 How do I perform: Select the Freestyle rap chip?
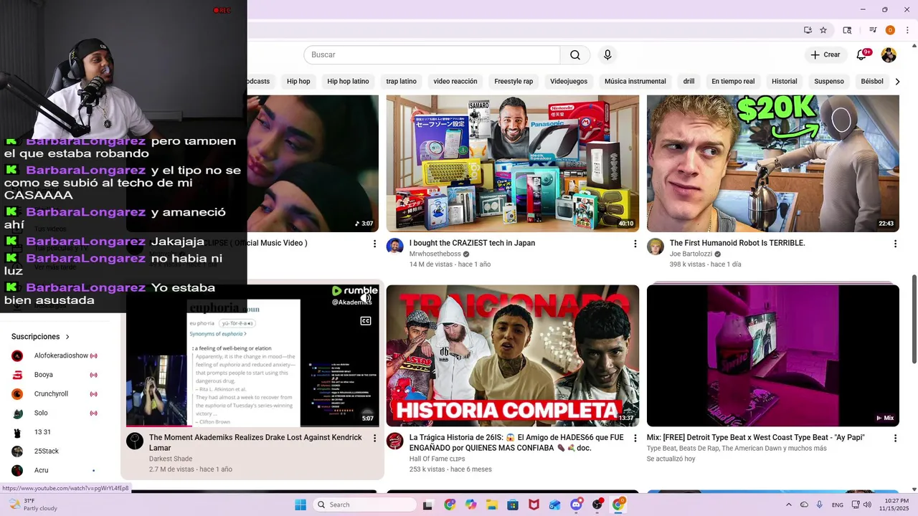tap(514, 82)
